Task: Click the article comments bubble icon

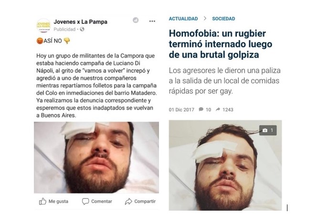Action: coord(201,109)
